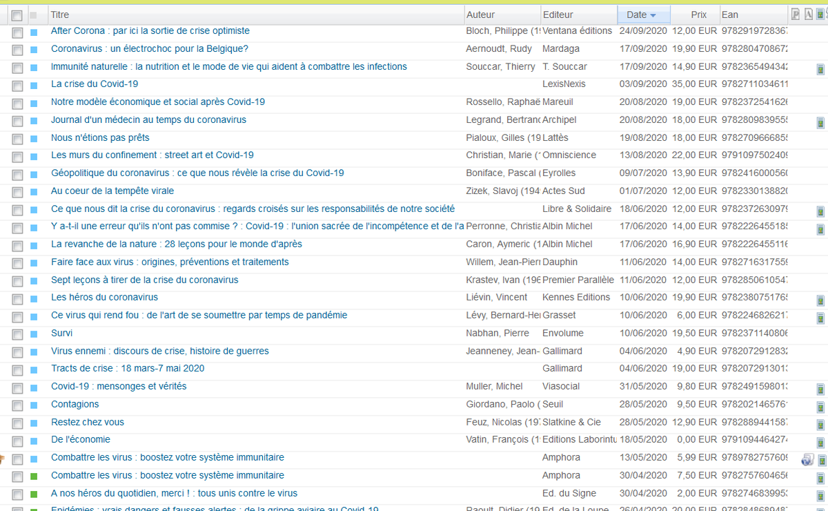This screenshot has width=828, height=511.
Task: Click the grey status square in header
Action: tap(34, 15)
